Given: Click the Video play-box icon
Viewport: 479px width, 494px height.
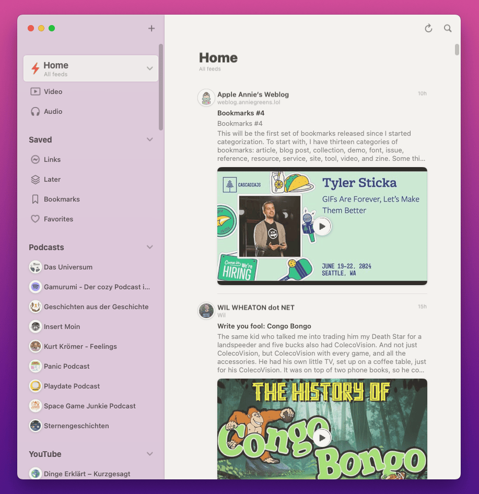Looking at the screenshot, I should coord(36,92).
